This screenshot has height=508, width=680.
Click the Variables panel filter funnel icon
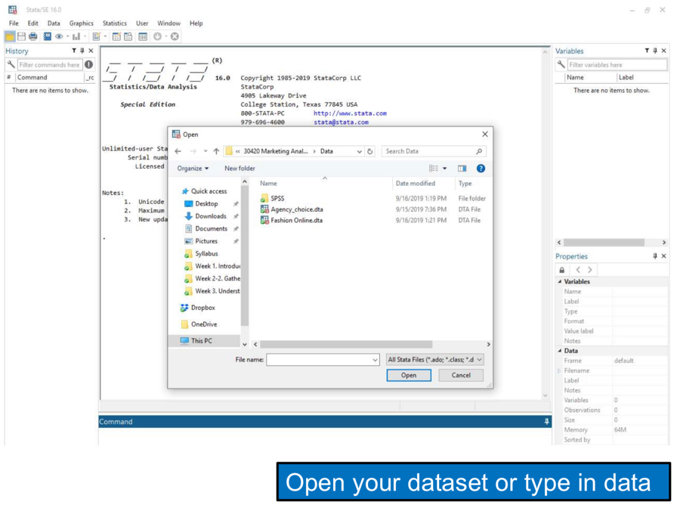[x=647, y=51]
